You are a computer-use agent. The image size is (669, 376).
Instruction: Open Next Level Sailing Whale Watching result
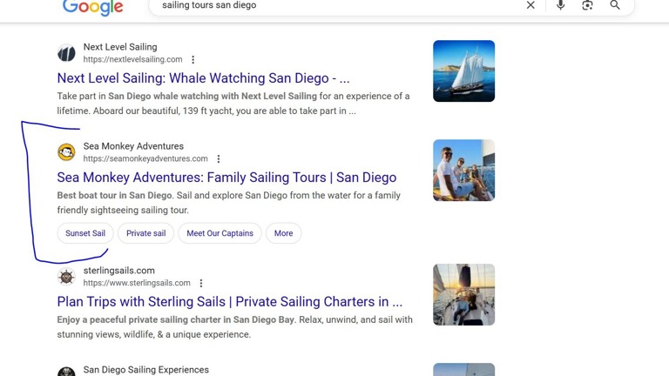203,78
